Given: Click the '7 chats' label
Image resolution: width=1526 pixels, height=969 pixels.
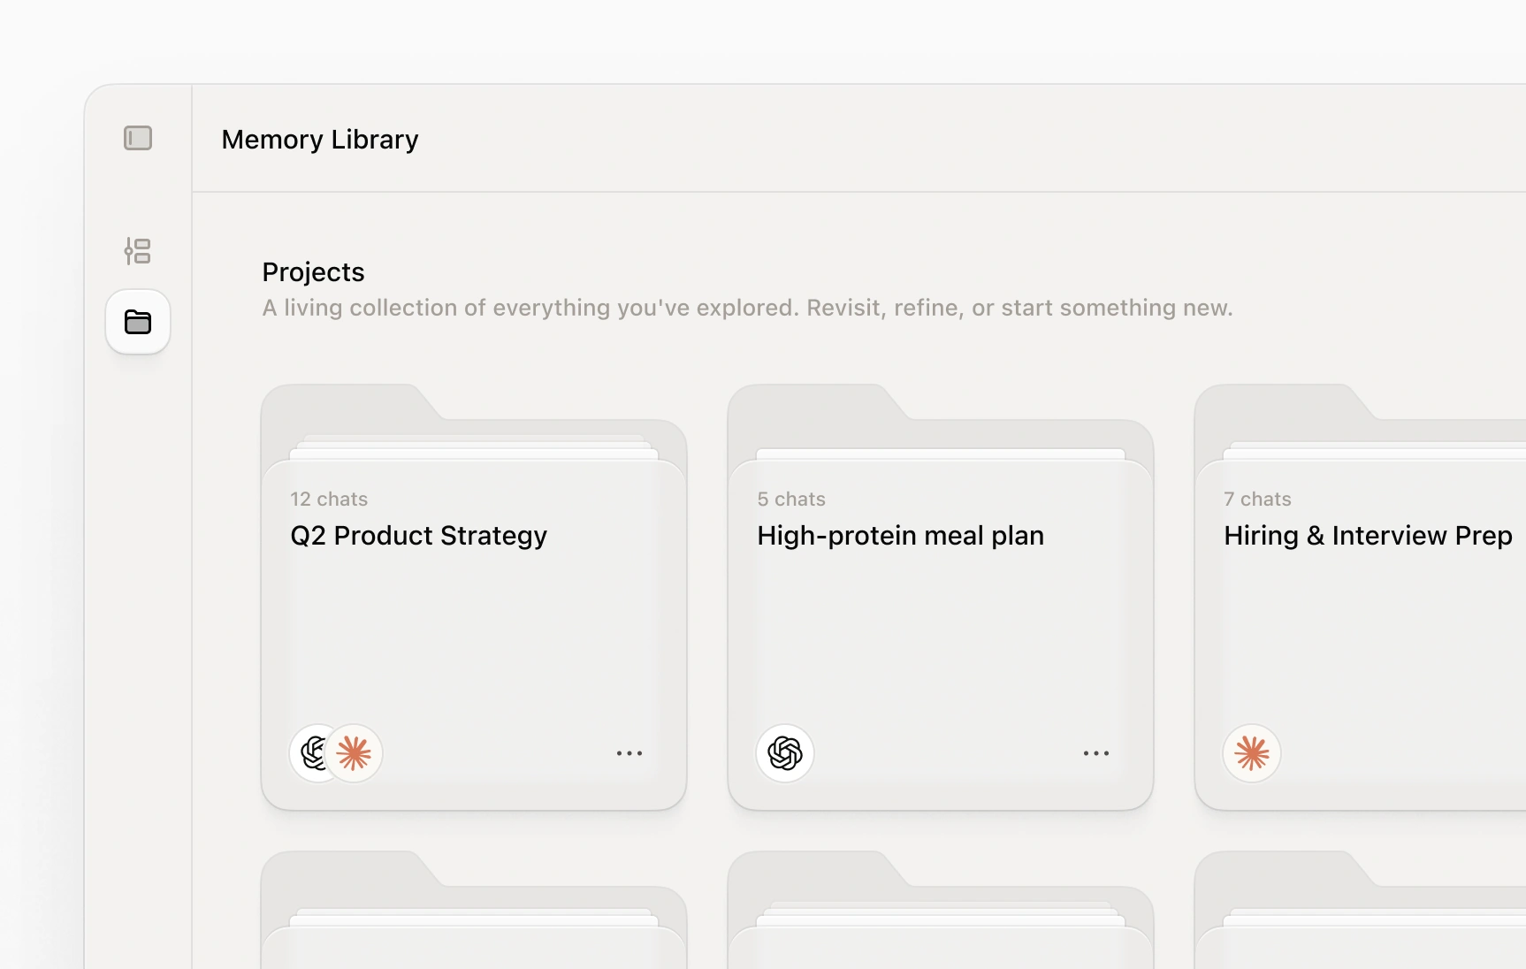Looking at the screenshot, I should [1257, 499].
